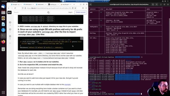This screenshot has width=170, height=96.
Task: Go back with the browser back arrow
Action: tap(9, 8)
